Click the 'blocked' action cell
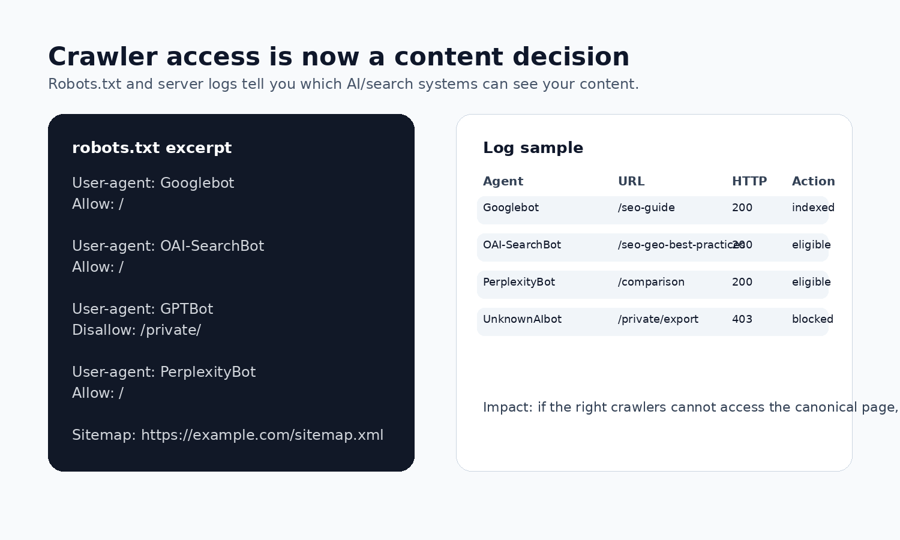Viewport: 900px width, 540px height. coord(812,319)
